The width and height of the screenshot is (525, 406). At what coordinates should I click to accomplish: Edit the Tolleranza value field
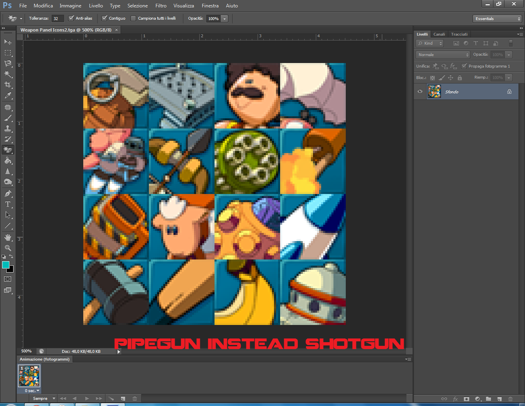[57, 18]
